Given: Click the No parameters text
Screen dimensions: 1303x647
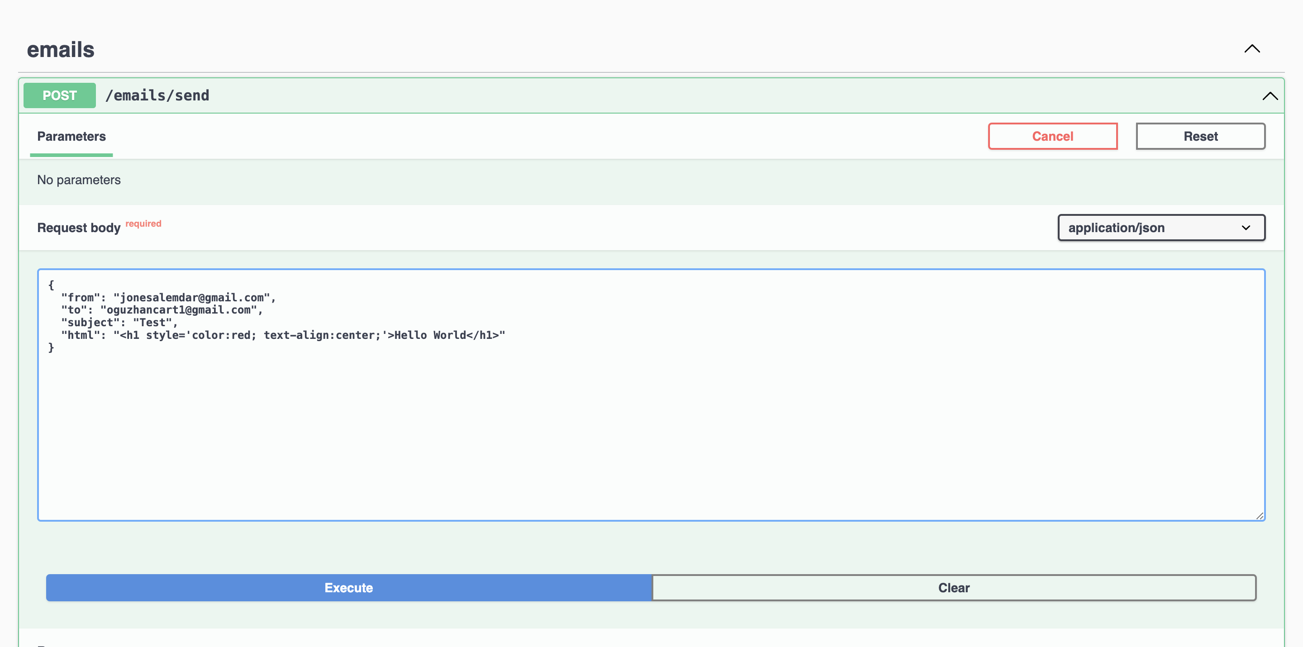Looking at the screenshot, I should pos(79,180).
